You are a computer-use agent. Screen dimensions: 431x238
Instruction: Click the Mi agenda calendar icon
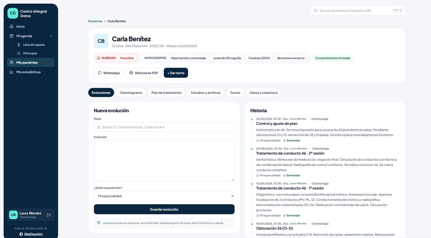[x=12, y=36]
